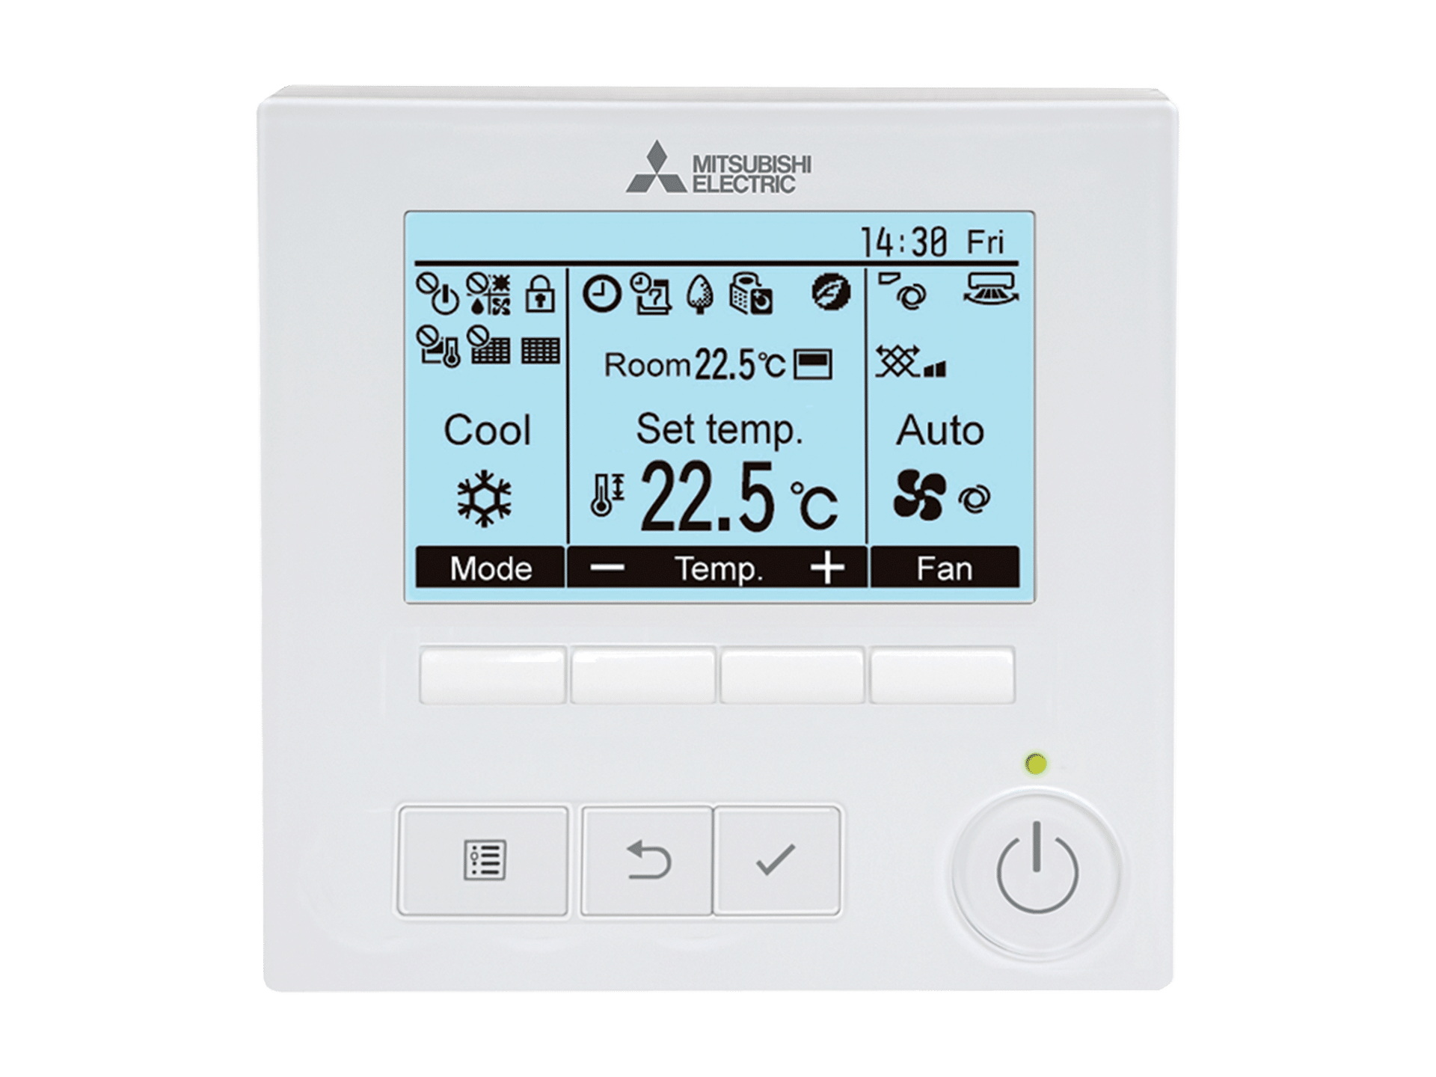Click the ON/OFF locked icon
The height and width of the screenshot is (1077, 1436).
pyautogui.click(x=438, y=294)
